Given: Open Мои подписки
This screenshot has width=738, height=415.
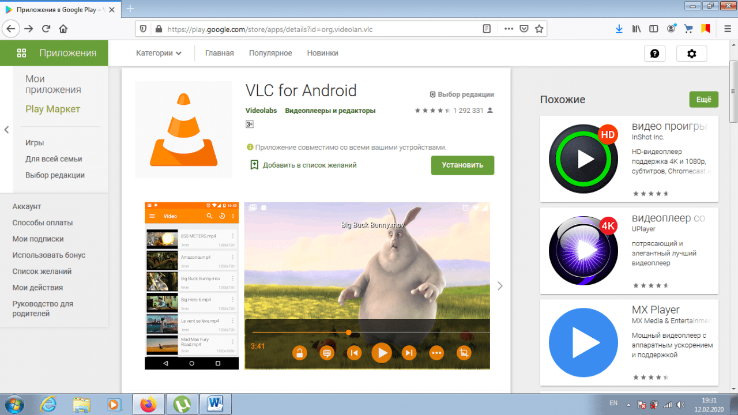Looking at the screenshot, I should point(38,239).
